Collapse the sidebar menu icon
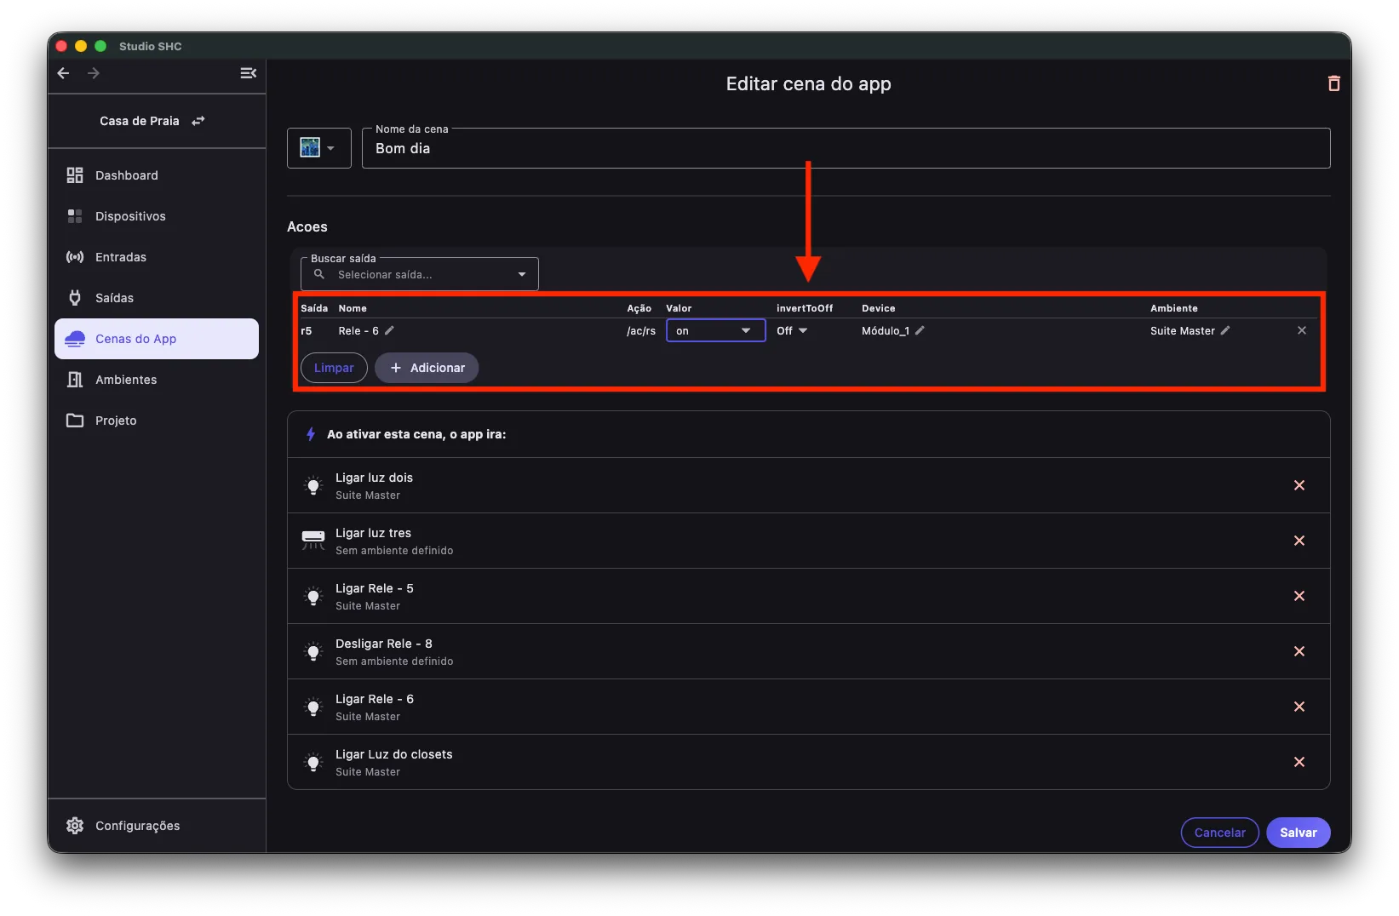 [x=249, y=73]
